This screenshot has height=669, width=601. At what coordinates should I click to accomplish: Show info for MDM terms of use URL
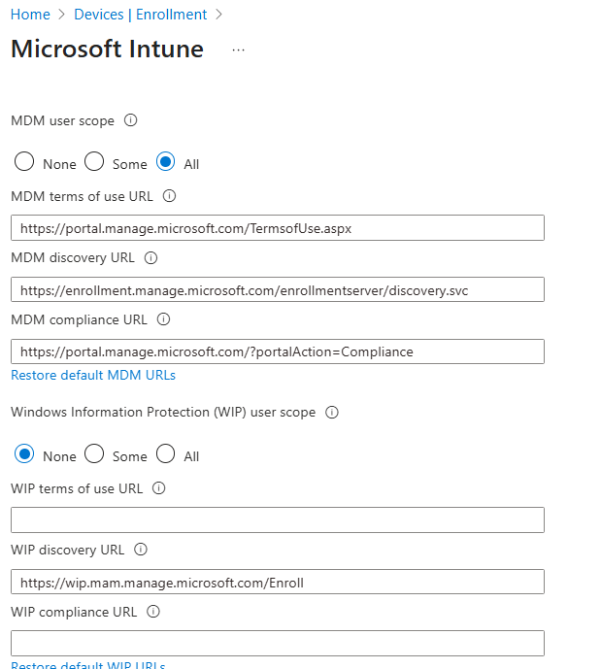(169, 196)
